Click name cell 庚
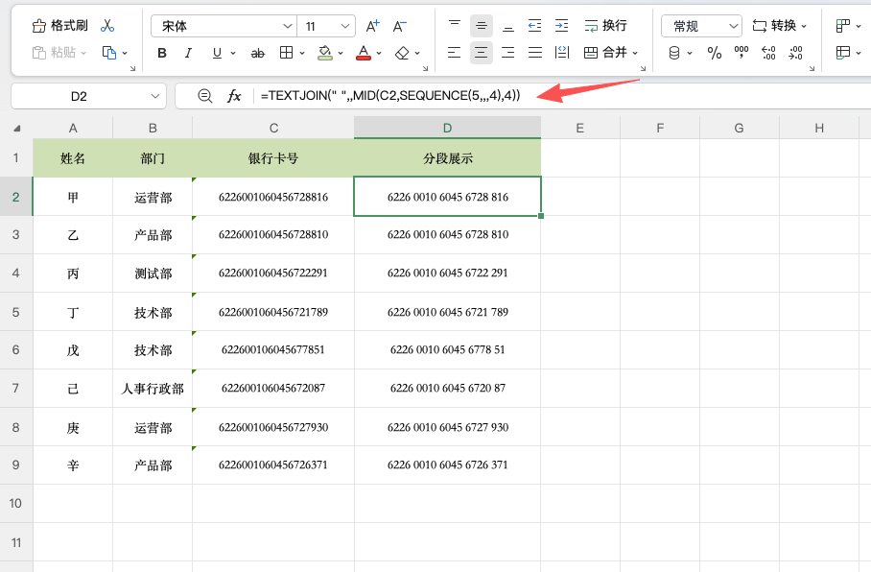 pyautogui.click(x=73, y=427)
